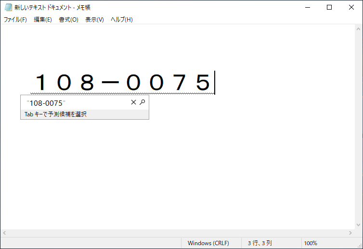This screenshot has width=363, height=249.
Task: Open the 編集(E) menu
Action: pyautogui.click(x=43, y=20)
